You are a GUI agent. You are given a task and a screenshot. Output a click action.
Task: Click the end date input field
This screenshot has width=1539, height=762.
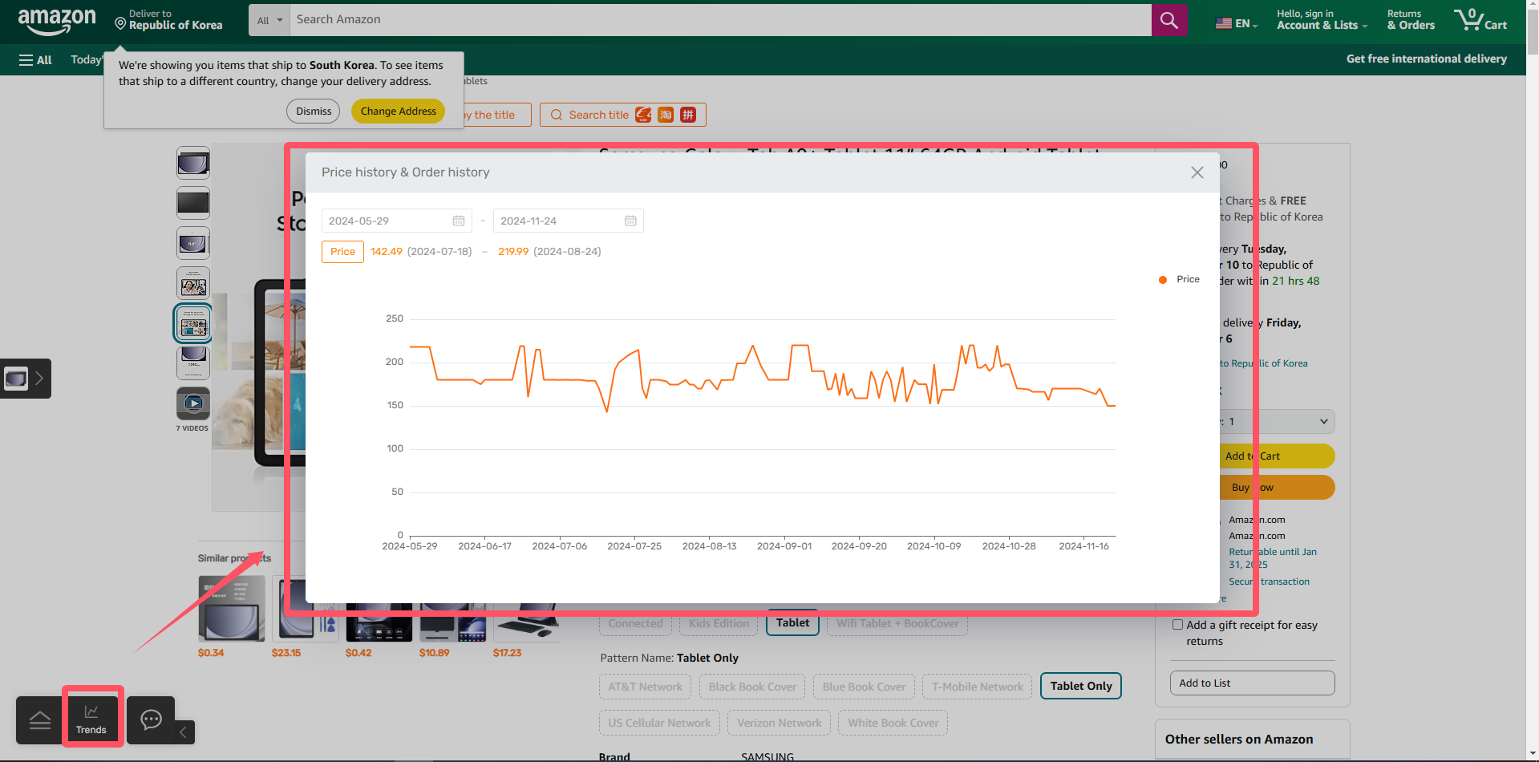tap(569, 221)
